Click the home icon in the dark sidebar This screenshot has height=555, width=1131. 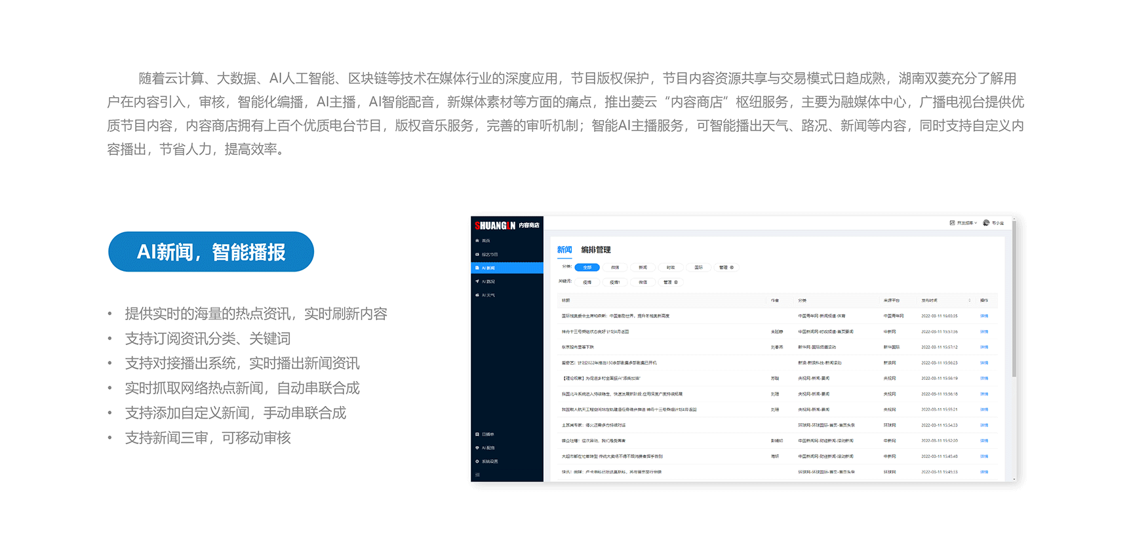click(477, 241)
